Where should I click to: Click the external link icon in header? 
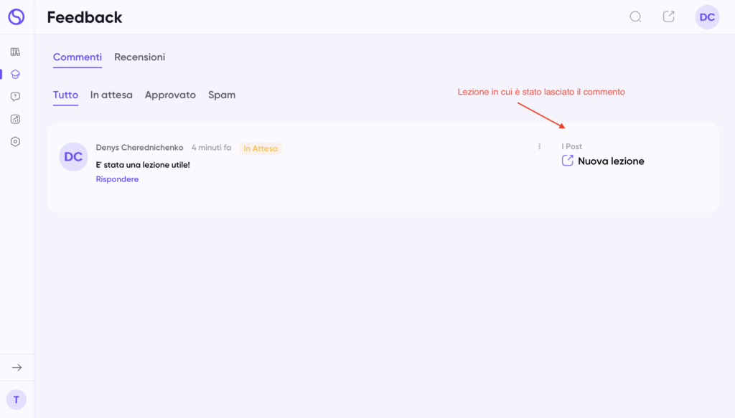668,16
